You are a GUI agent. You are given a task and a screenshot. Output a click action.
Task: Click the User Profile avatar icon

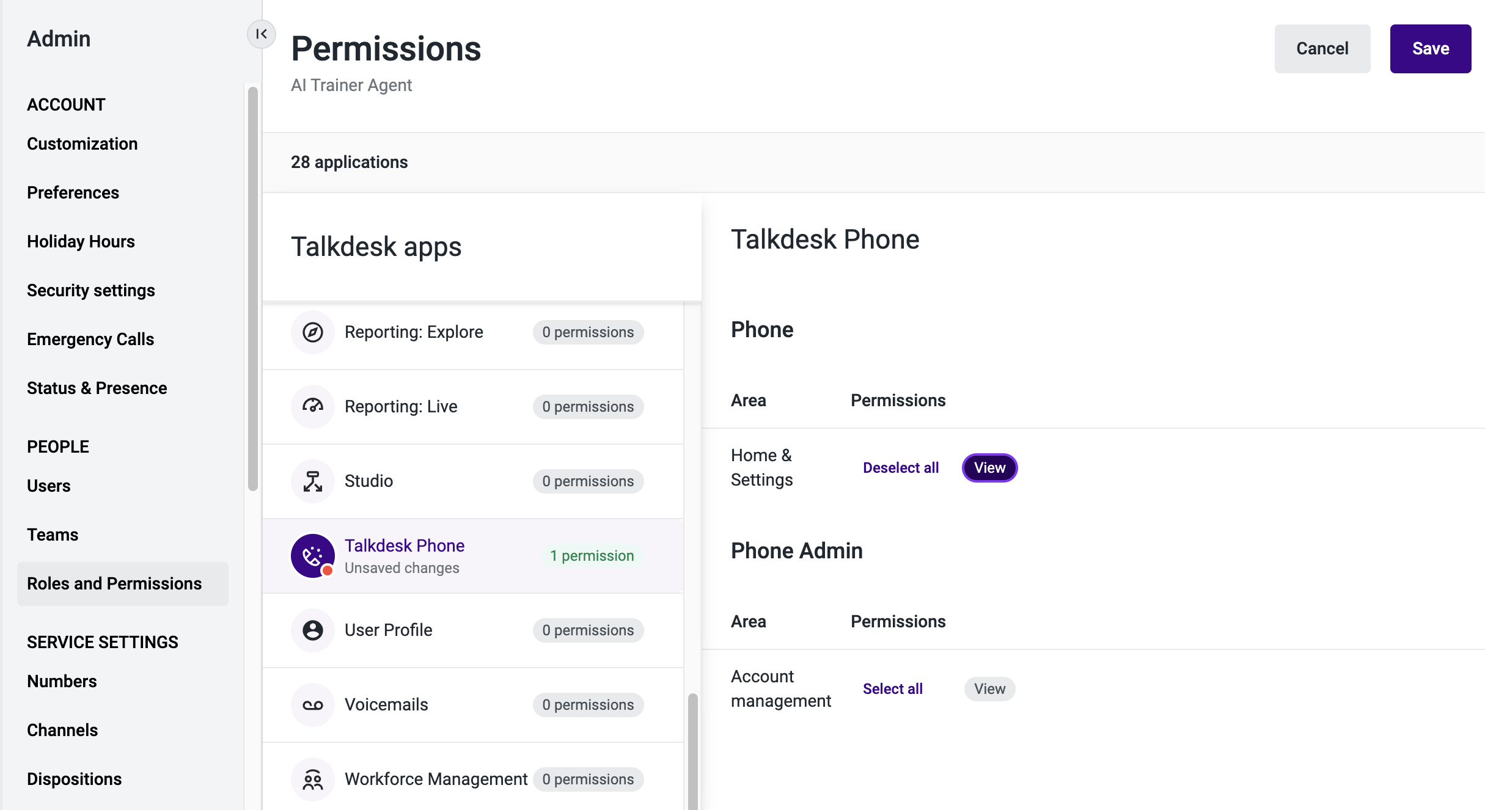[x=313, y=630]
